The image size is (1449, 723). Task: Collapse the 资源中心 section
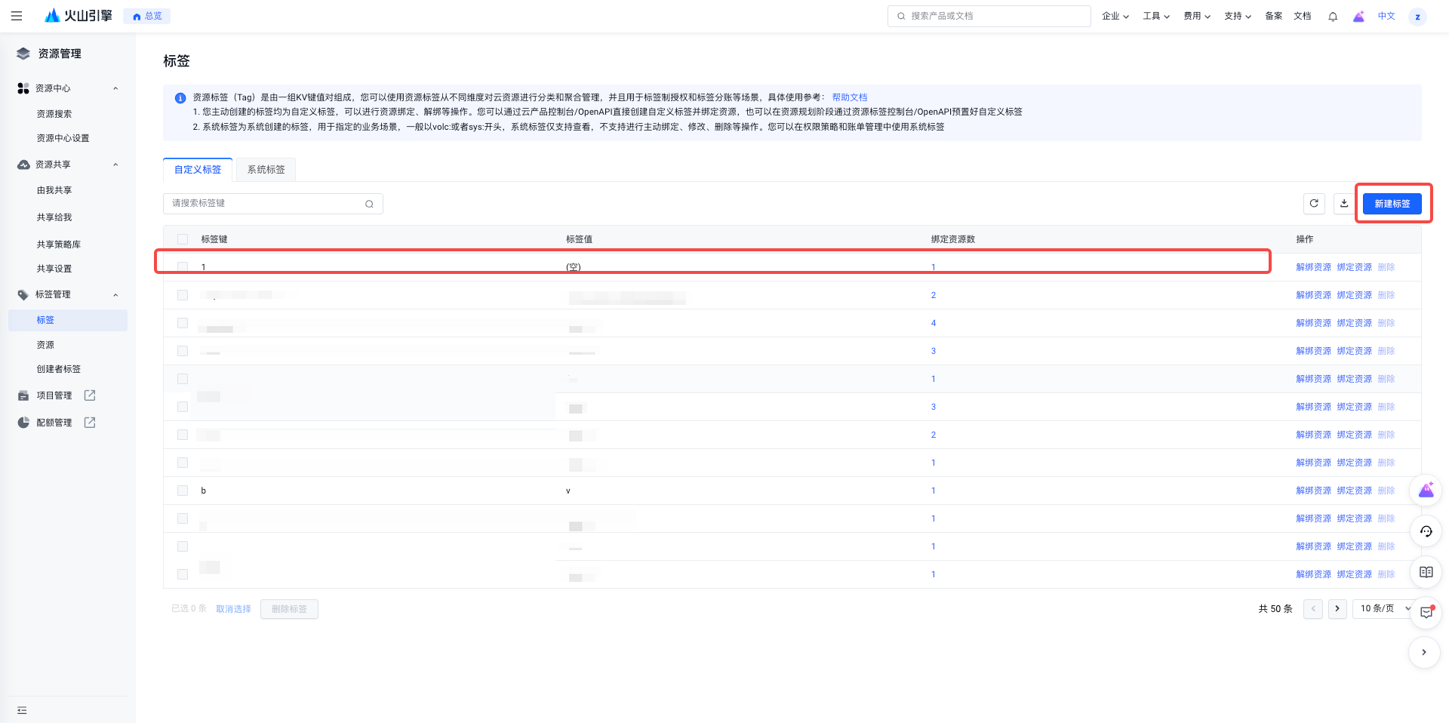(x=115, y=88)
